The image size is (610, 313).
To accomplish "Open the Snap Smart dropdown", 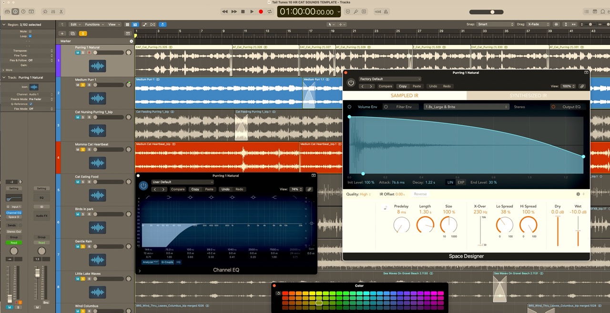I will pos(496,24).
